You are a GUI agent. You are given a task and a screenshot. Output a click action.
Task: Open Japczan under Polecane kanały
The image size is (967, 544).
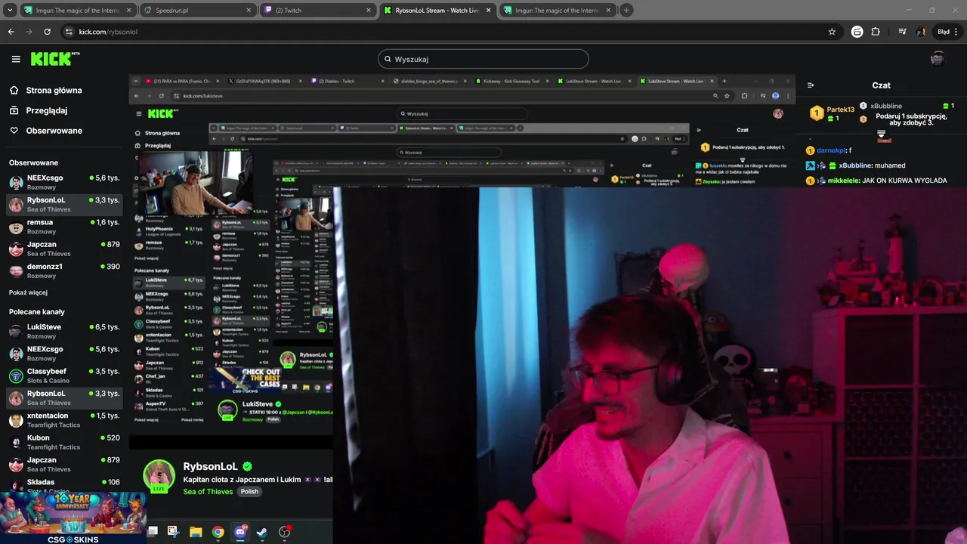[x=63, y=464]
